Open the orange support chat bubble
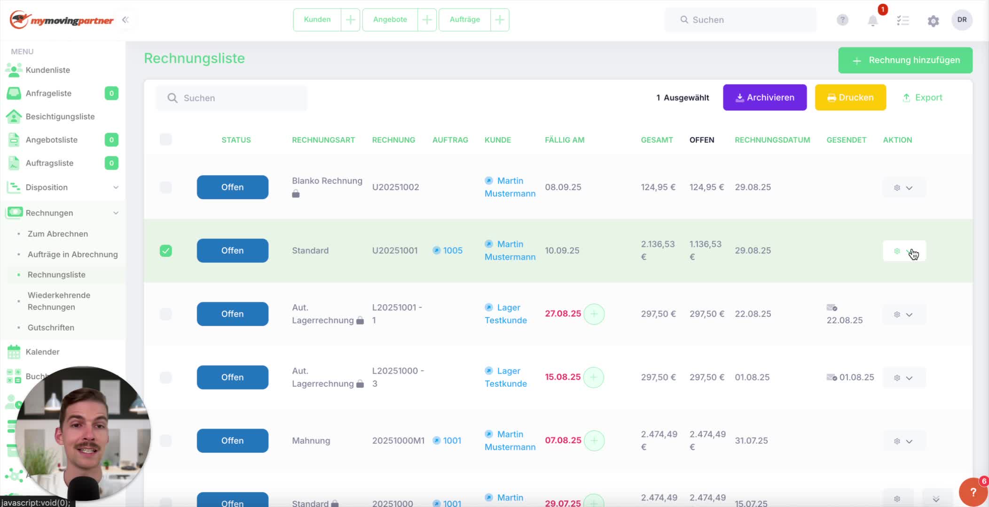Screen dimensions: 989x507 coord(973,492)
